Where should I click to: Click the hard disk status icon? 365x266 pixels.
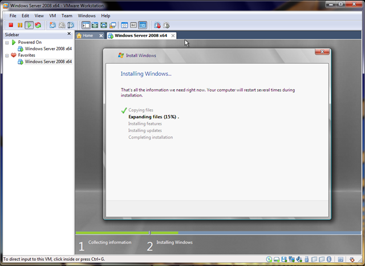(277, 259)
